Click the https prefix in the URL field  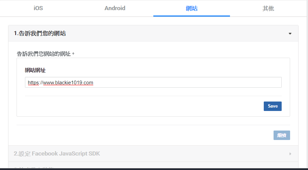coord(33,83)
